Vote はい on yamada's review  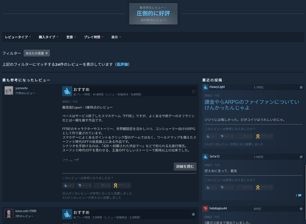69,185
